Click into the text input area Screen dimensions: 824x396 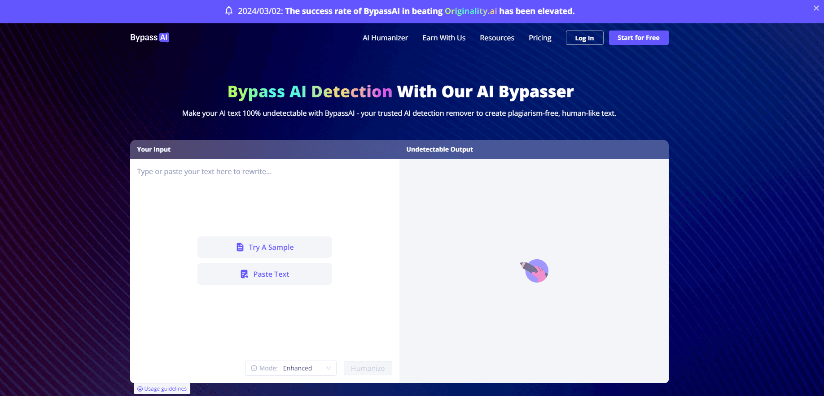(264, 202)
